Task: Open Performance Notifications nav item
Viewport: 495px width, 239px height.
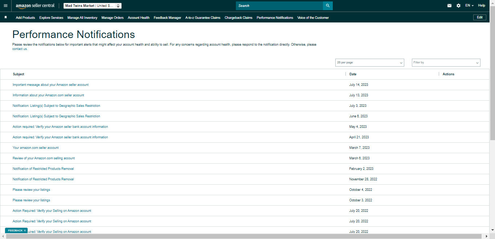Action: [x=275, y=18]
